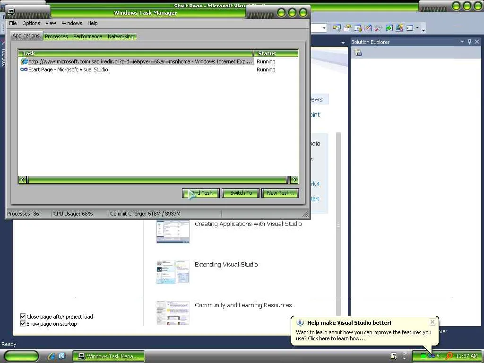Click the green arrow Start Page toolbar icon

389,28
